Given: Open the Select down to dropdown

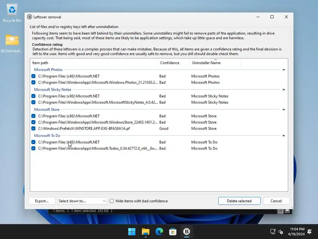Looking at the screenshot, I should 82,201.
